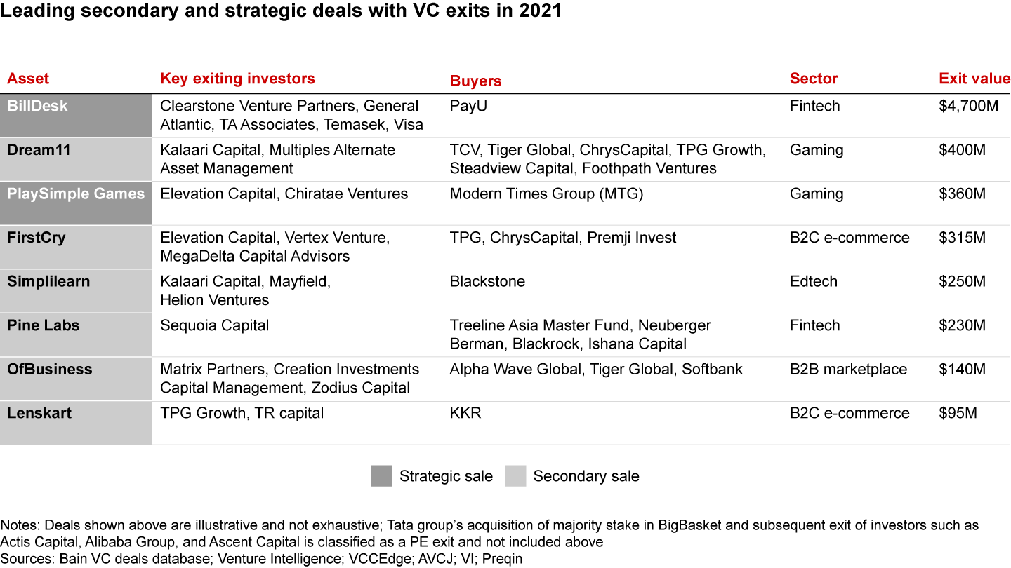The height and width of the screenshot is (568, 1011).
Task: Select the Simplilearn asset cell
Action: pos(76,291)
